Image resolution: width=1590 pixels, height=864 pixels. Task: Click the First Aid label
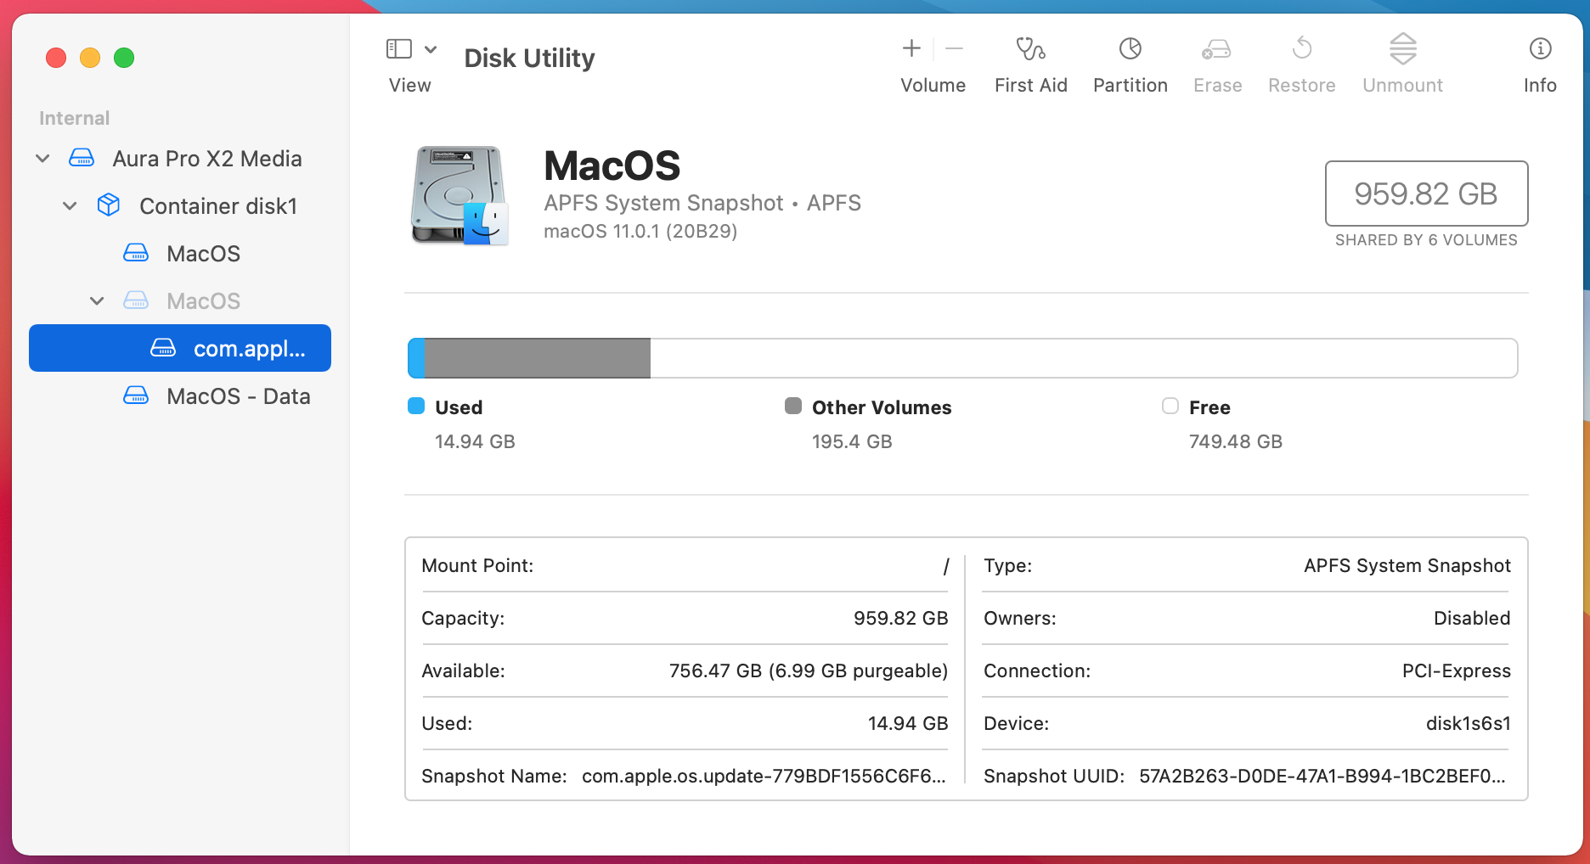coord(1031,85)
